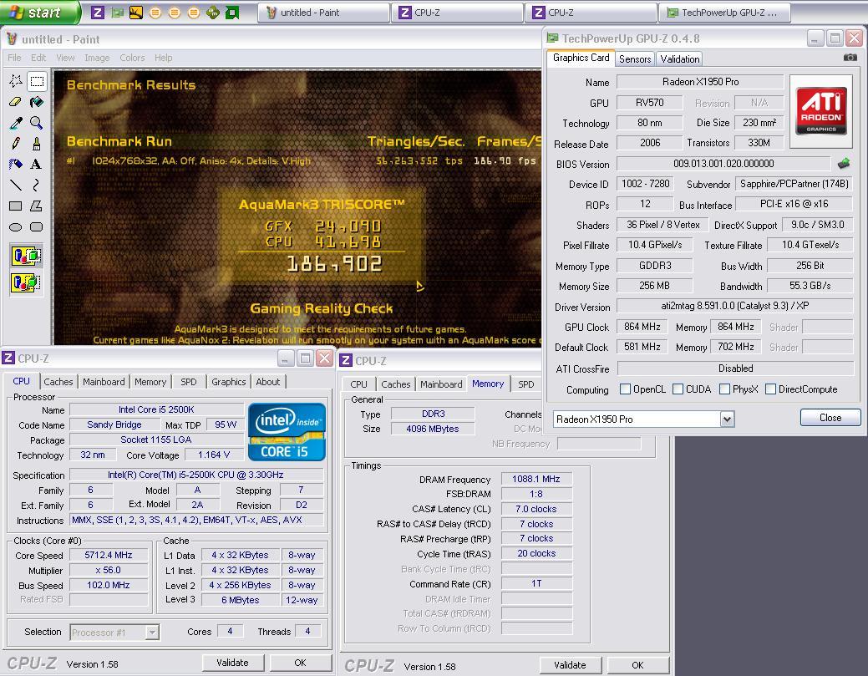Switch to the Sensors tab in GPU-Z

(635, 58)
